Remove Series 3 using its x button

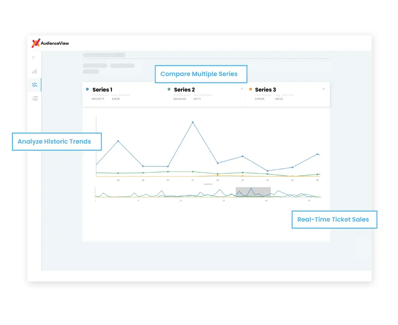[323, 88]
